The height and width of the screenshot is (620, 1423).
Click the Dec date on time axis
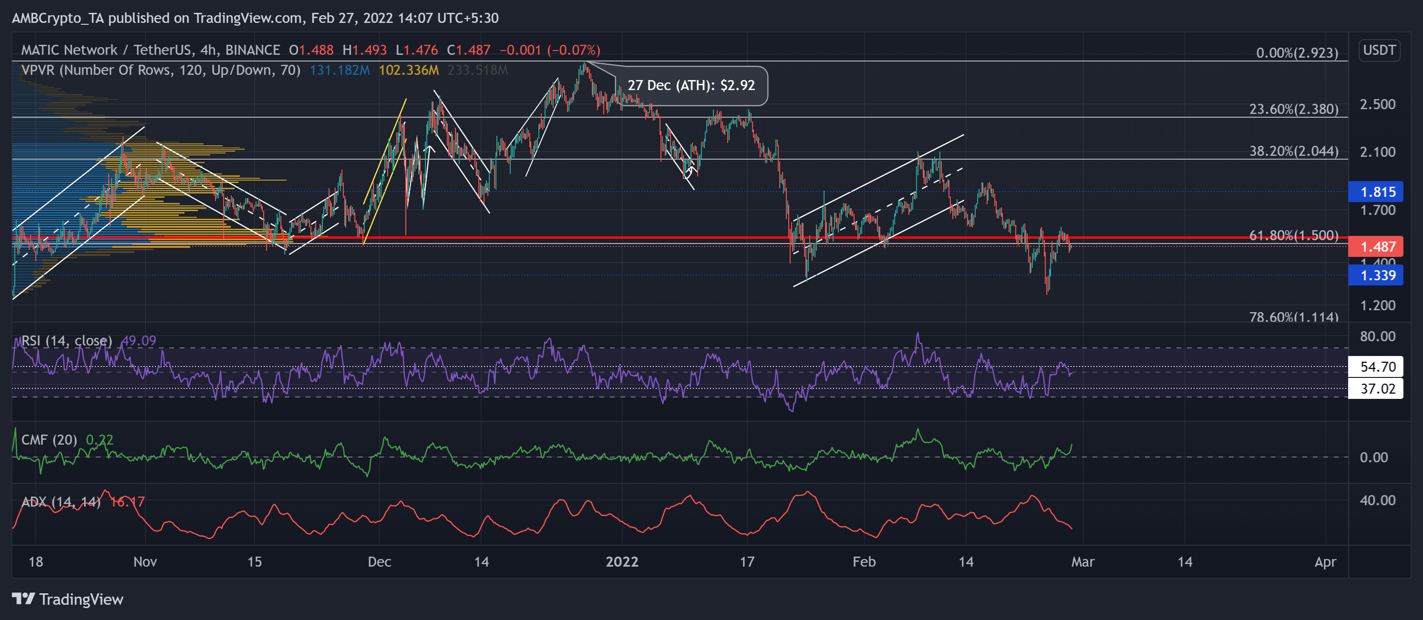click(380, 562)
